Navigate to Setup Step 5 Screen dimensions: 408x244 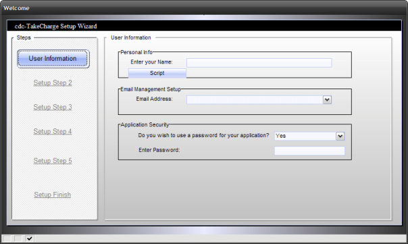click(x=53, y=161)
